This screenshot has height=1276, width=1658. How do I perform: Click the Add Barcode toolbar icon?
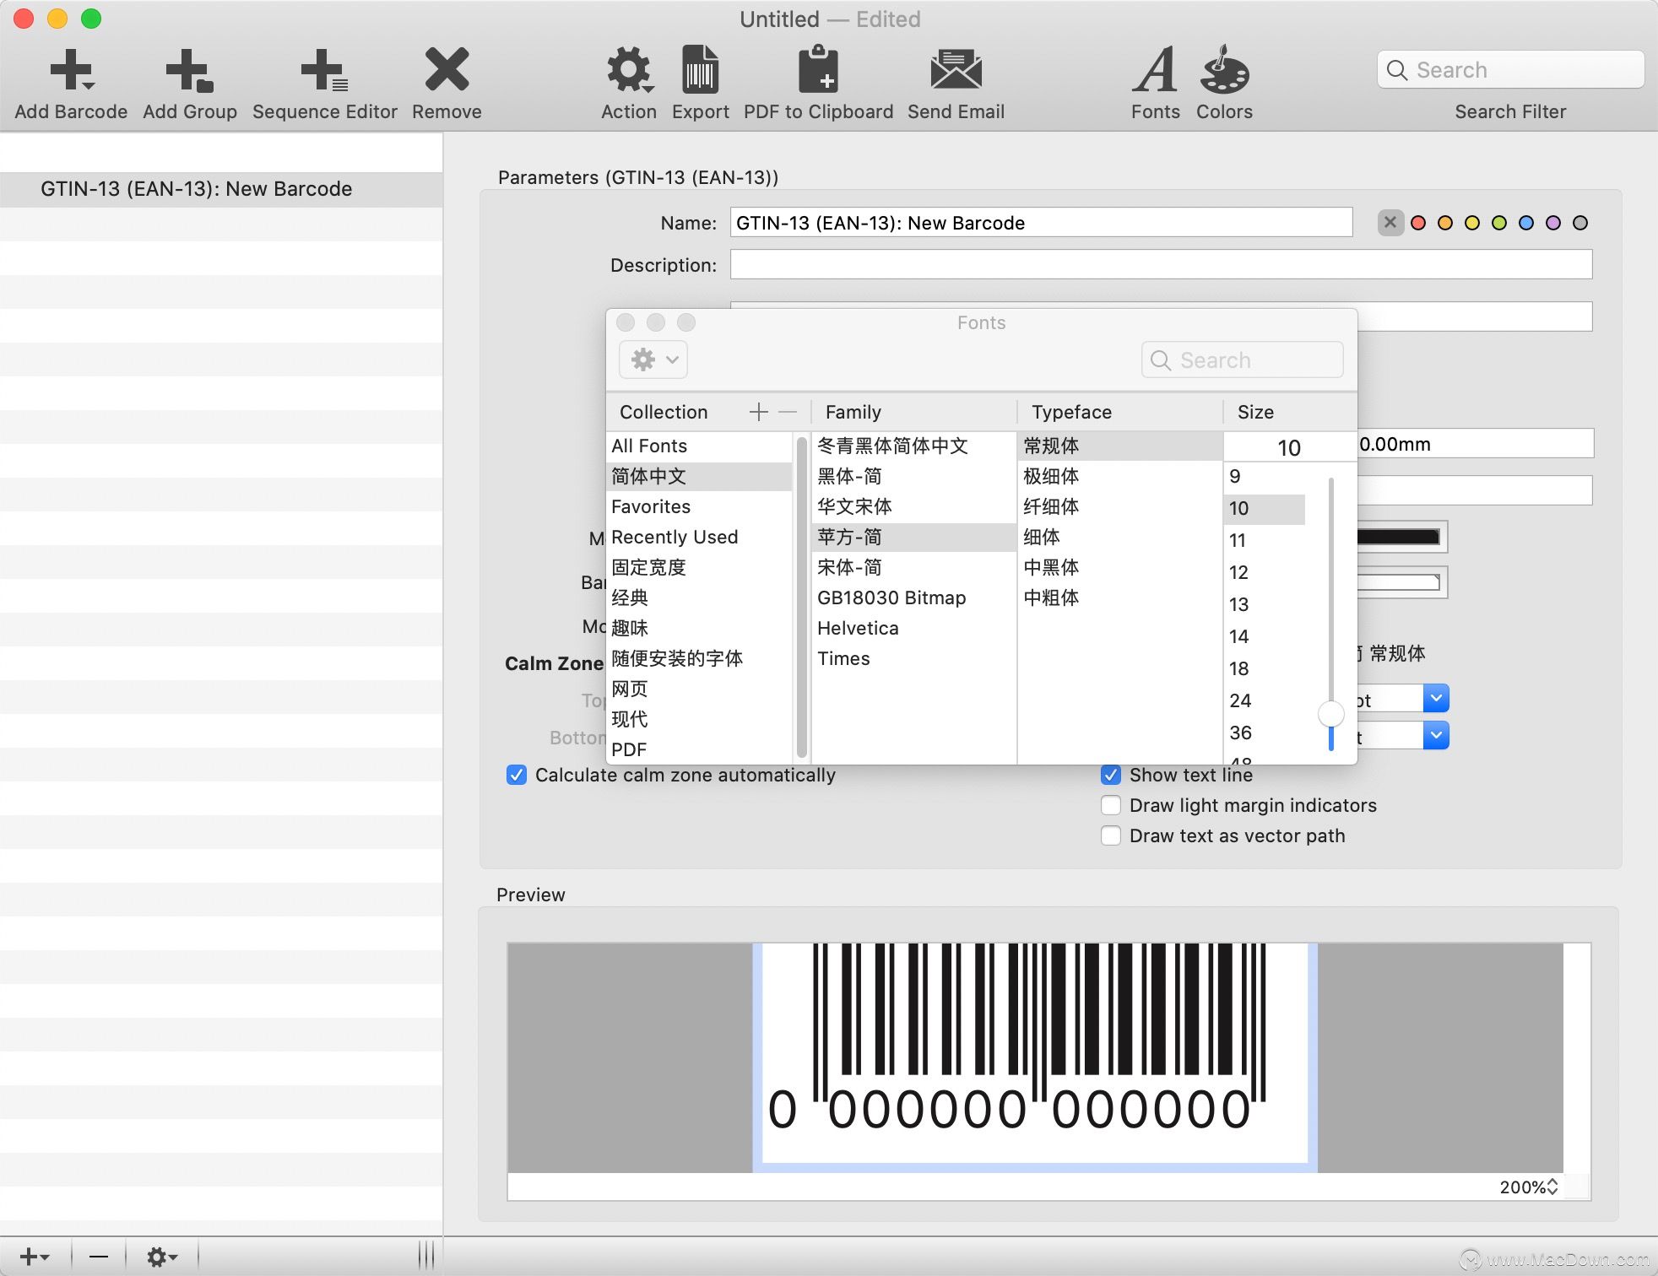click(x=71, y=70)
